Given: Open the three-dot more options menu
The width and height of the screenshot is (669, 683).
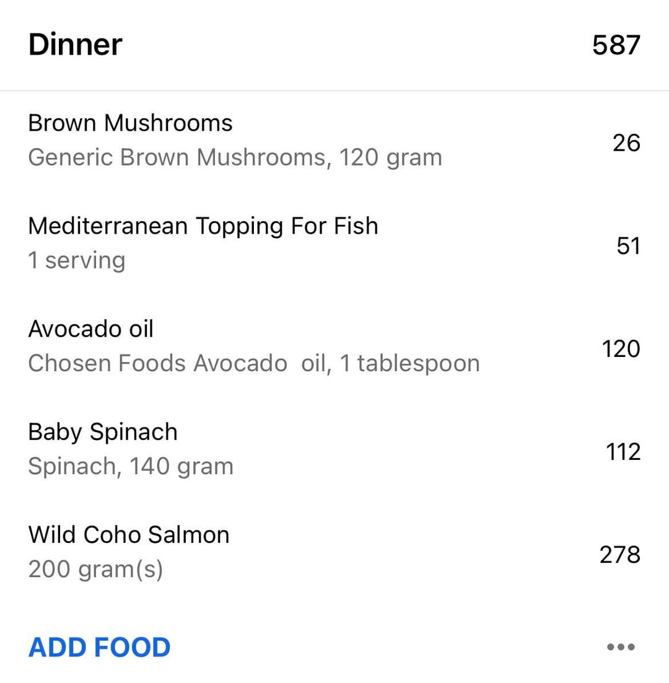Looking at the screenshot, I should 621,647.
